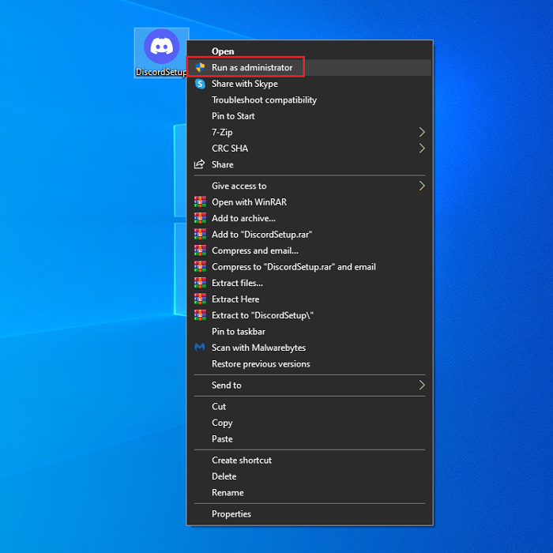Open the CRC SHA menu entry
This screenshot has height=553, width=553.
[310, 149]
